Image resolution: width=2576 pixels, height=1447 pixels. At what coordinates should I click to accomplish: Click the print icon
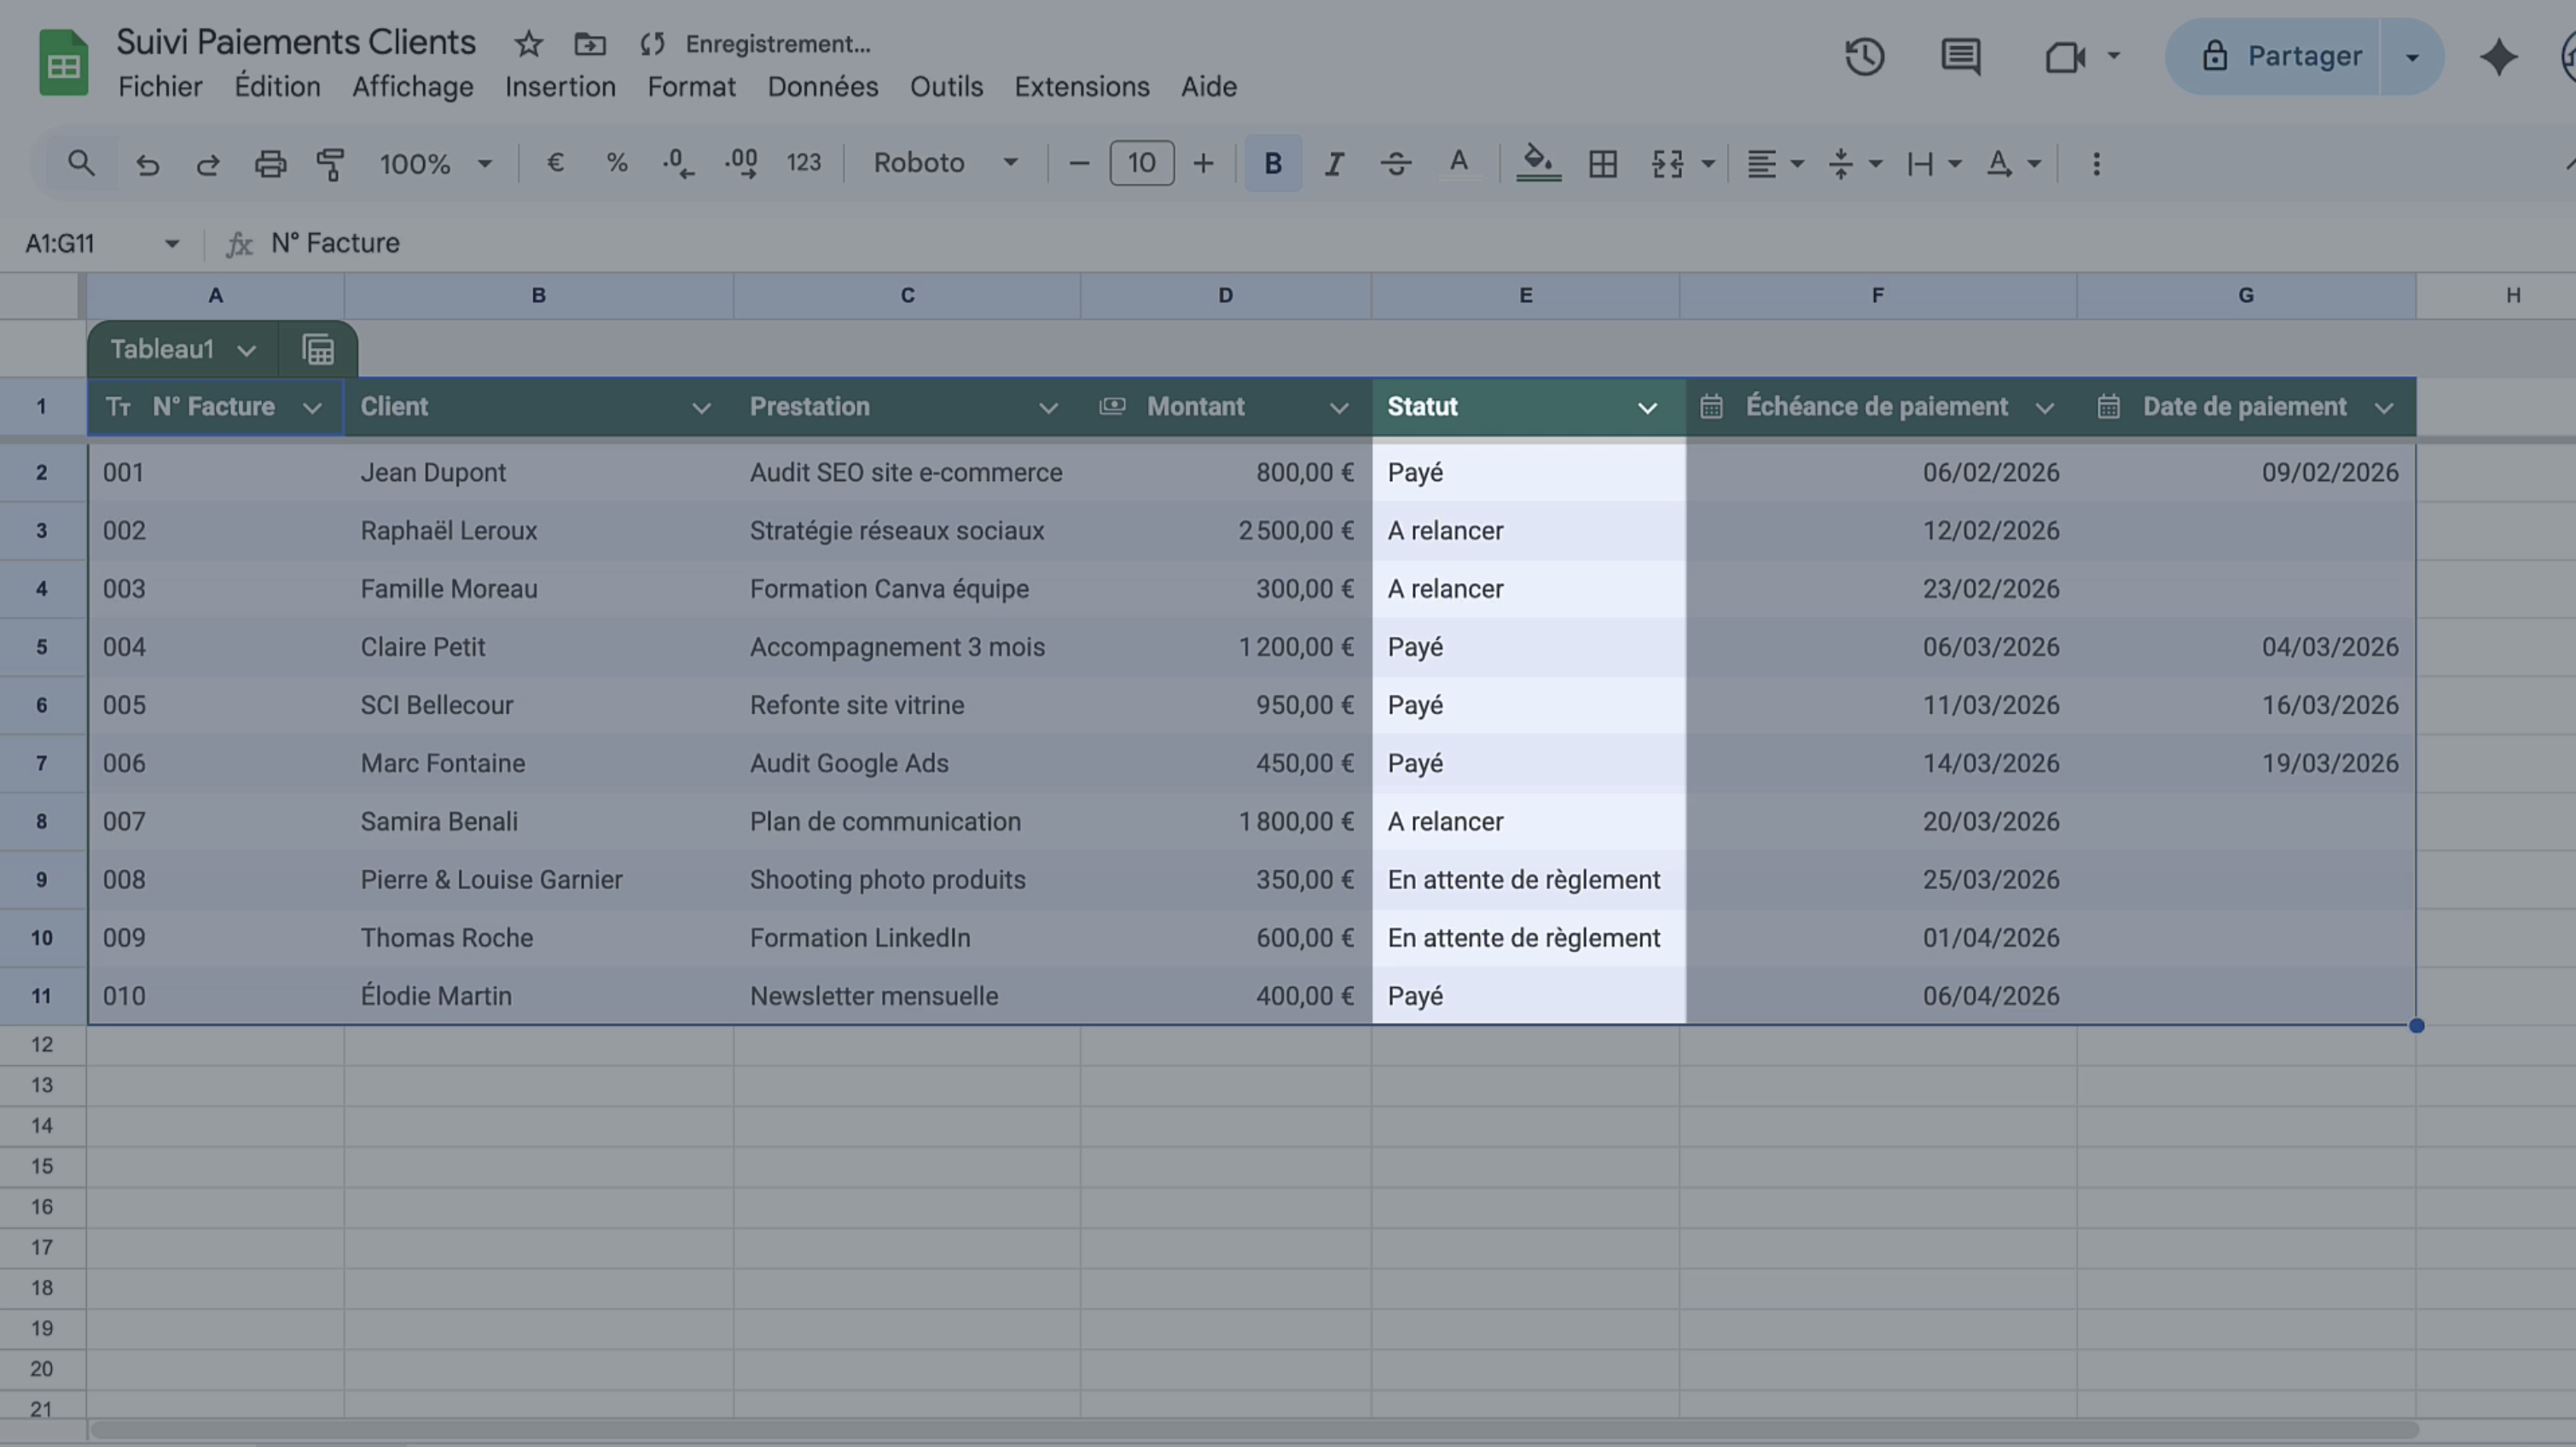270,163
